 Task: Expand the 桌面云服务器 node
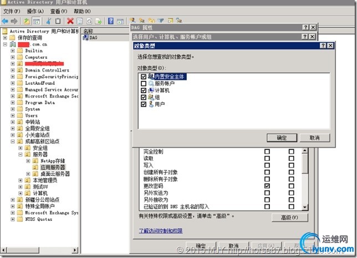pos(28,174)
